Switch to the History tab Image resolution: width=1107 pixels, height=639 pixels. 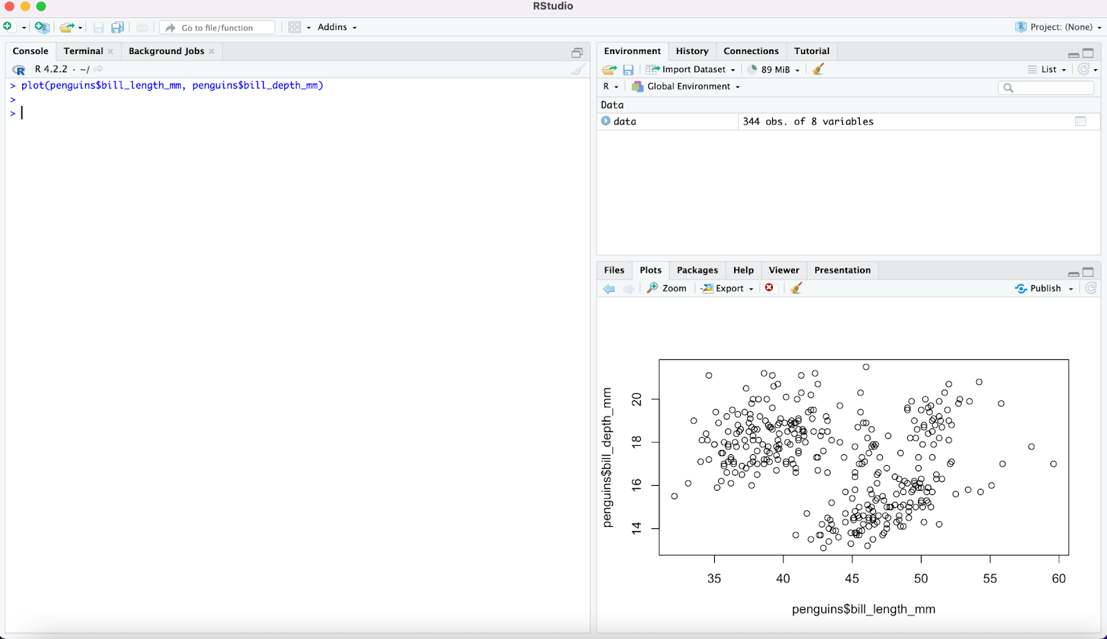coord(692,51)
